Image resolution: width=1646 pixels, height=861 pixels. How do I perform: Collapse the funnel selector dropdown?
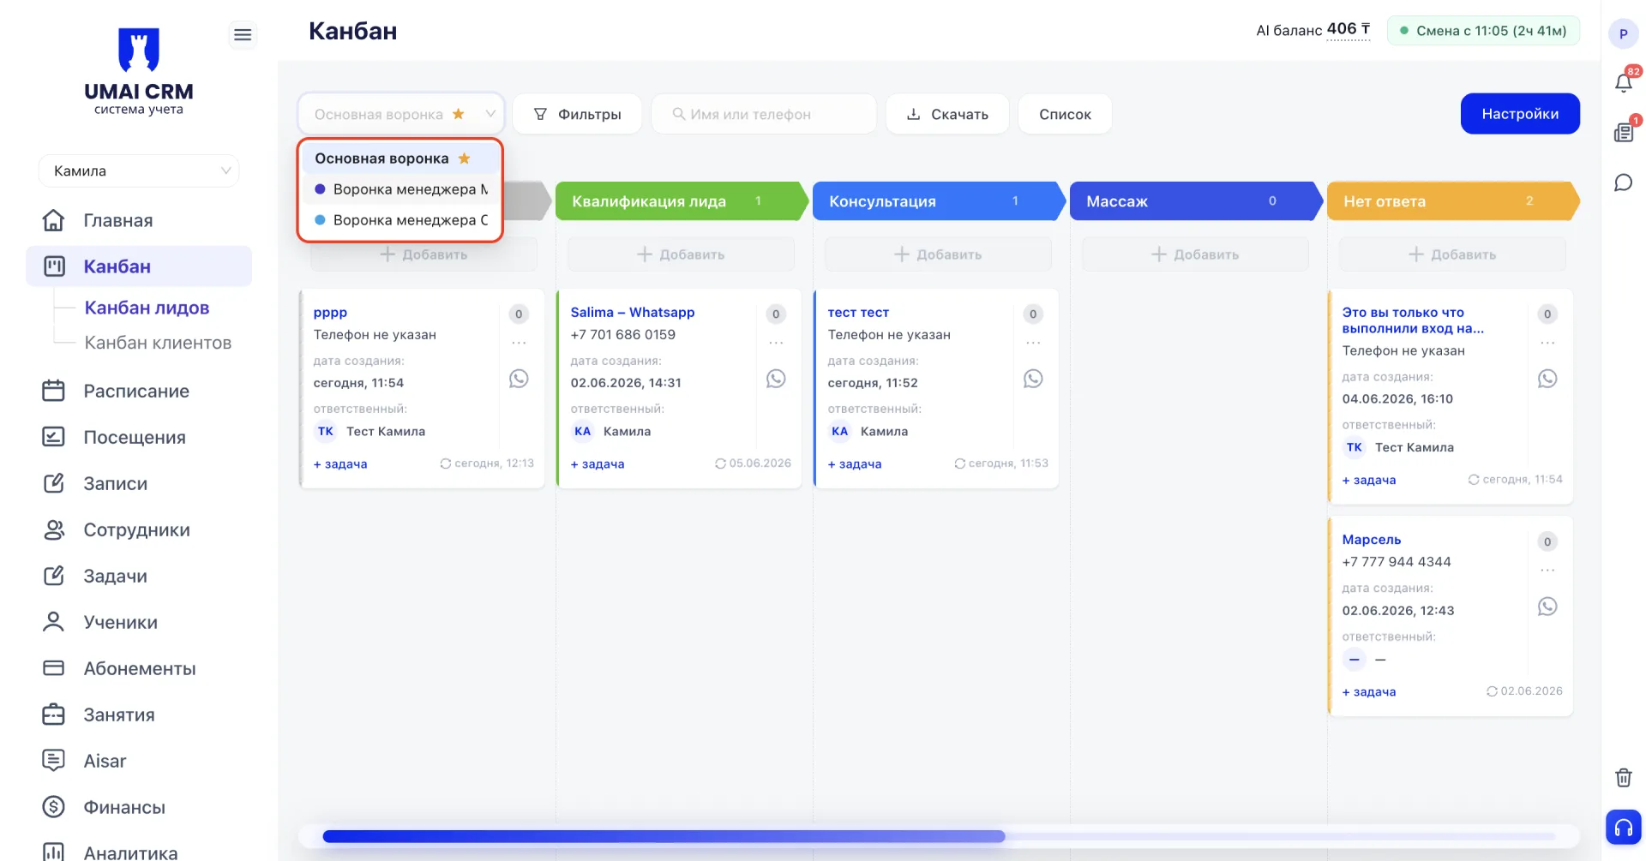pyautogui.click(x=400, y=114)
